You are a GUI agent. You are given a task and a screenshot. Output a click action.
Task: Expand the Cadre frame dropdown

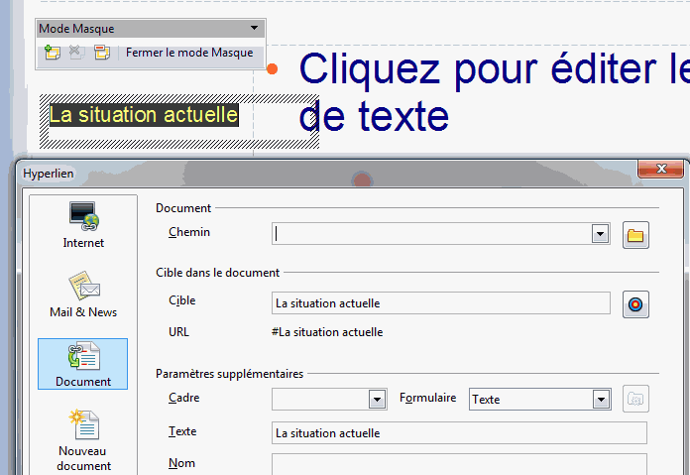(x=377, y=400)
